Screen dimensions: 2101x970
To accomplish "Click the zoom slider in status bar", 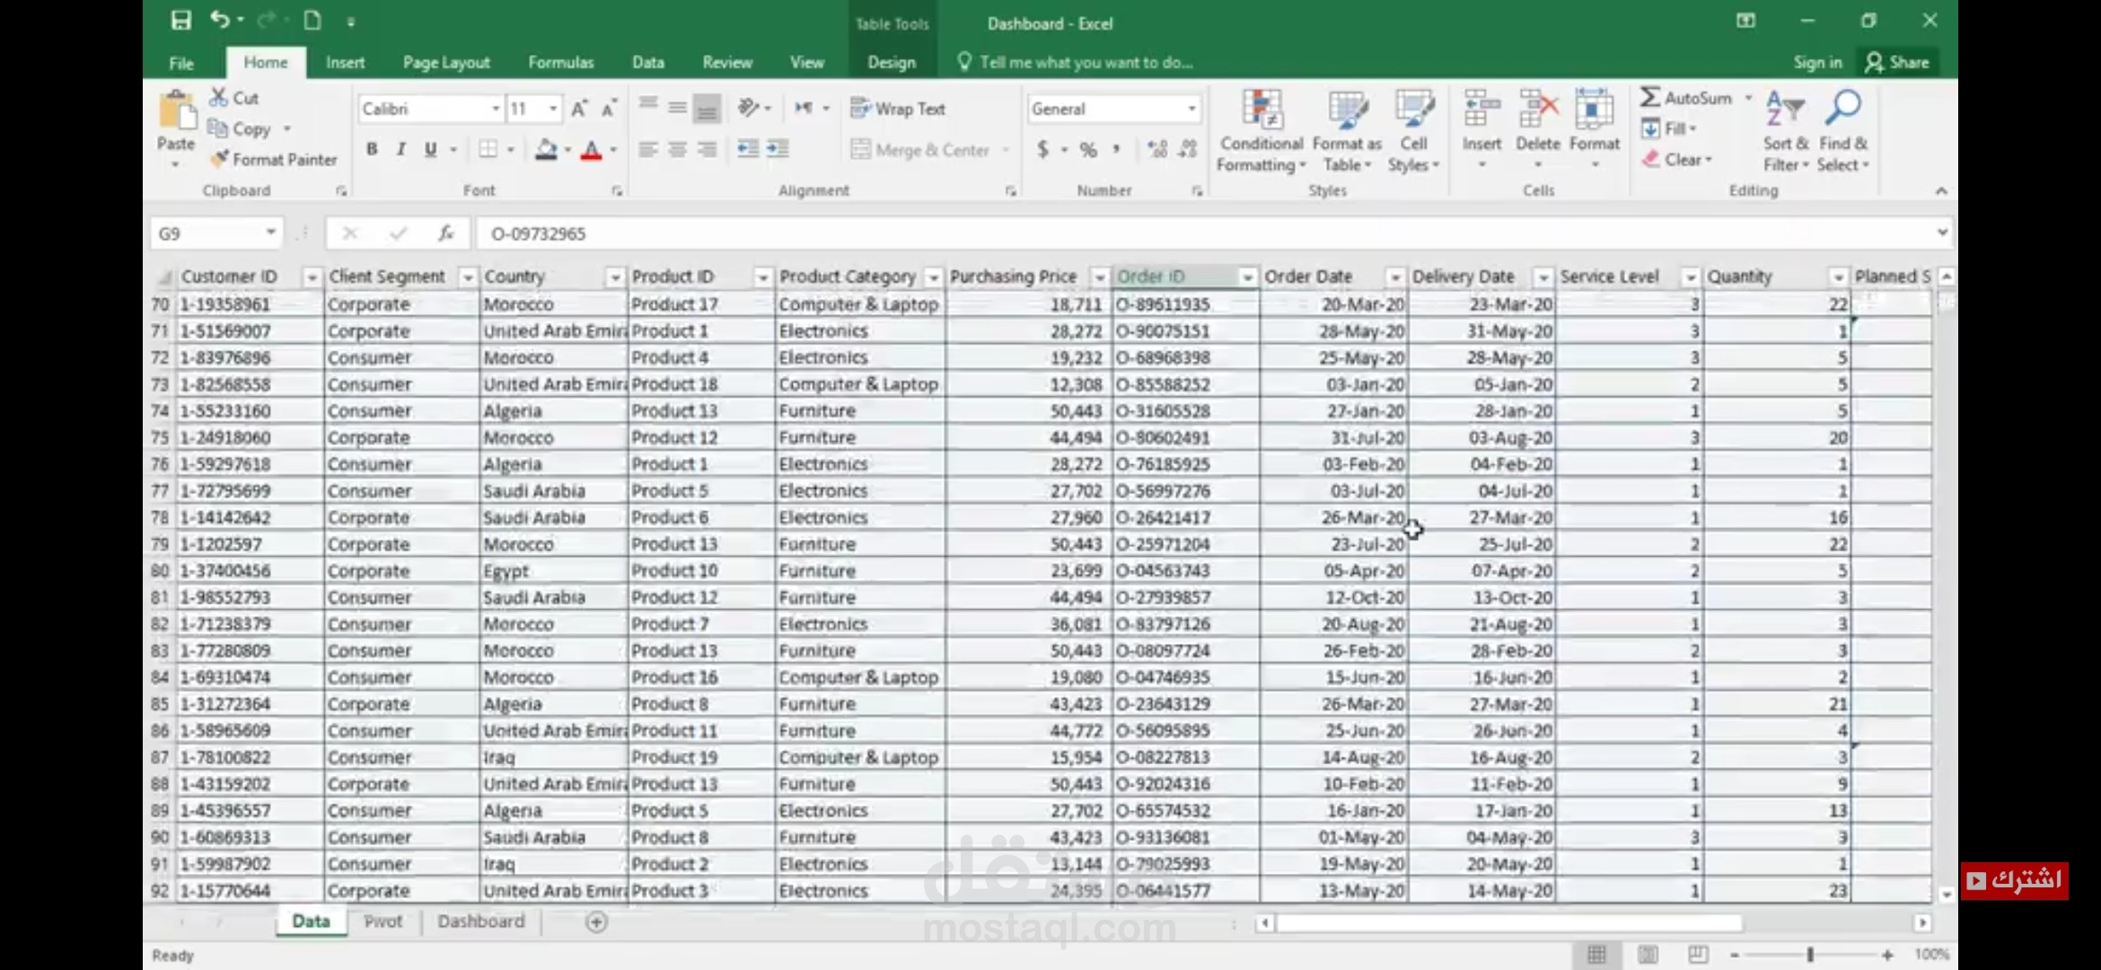I will tap(1809, 955).
